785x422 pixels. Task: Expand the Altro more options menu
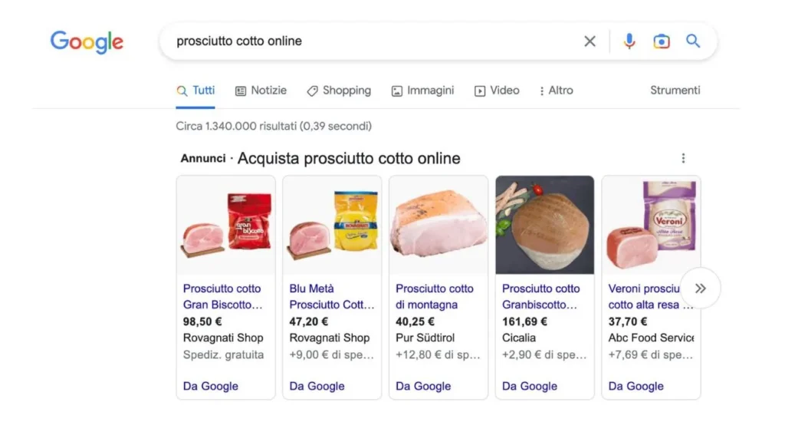point(556,91)
